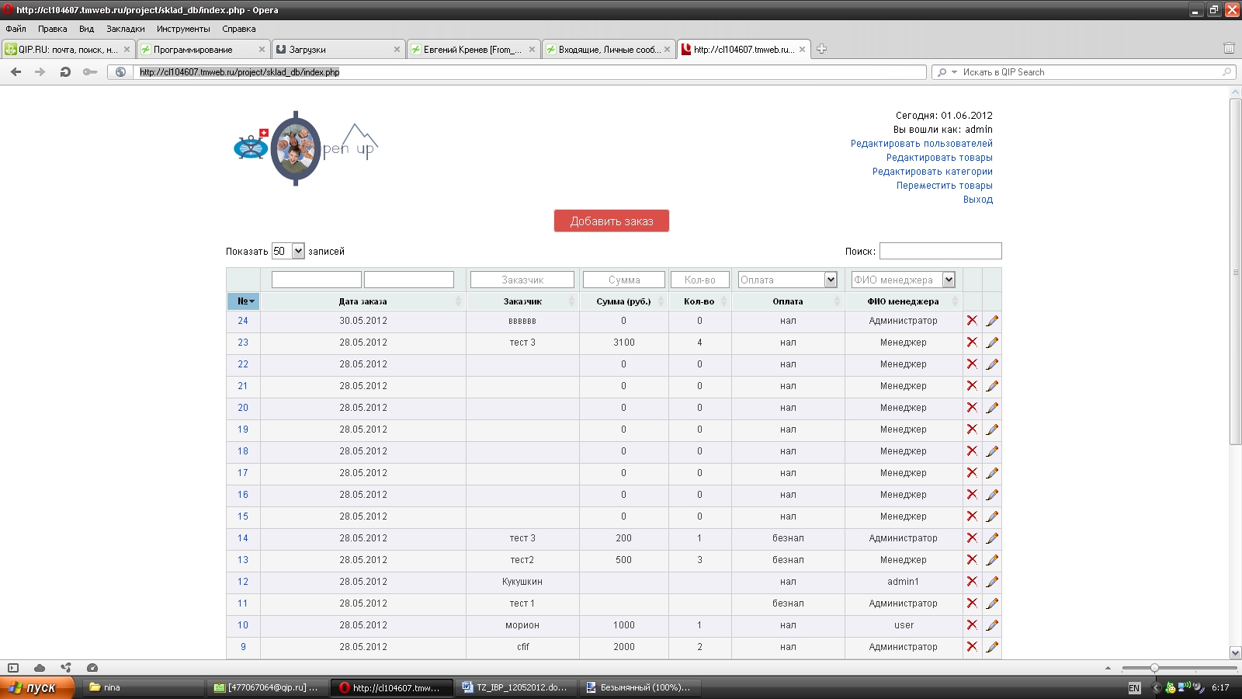This screenshot has height=699, width=1242.
Task: Delete order 17 using red cross
Action: 972,472
